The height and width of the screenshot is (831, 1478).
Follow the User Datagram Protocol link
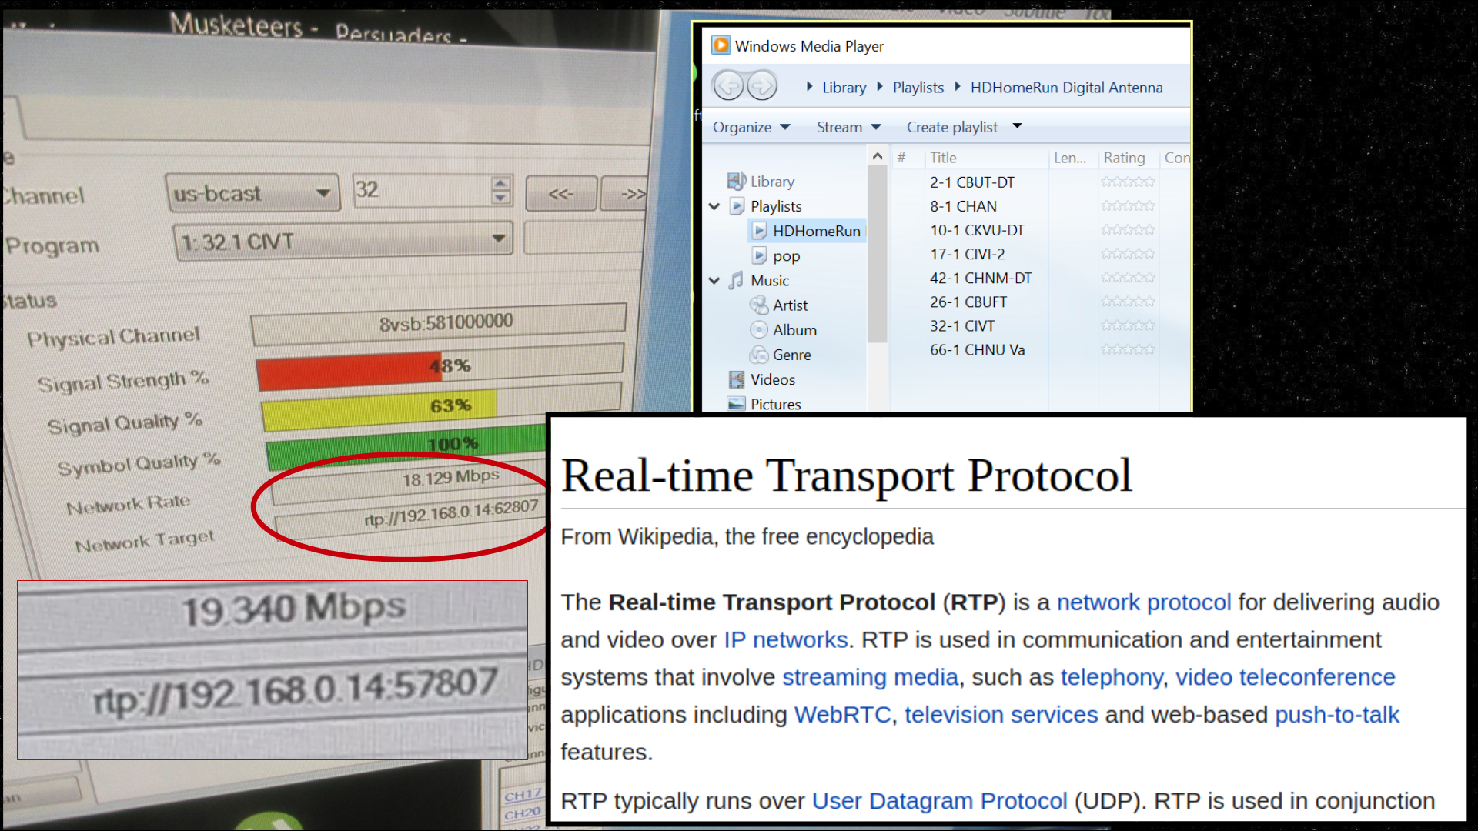[x=939, y=801]
